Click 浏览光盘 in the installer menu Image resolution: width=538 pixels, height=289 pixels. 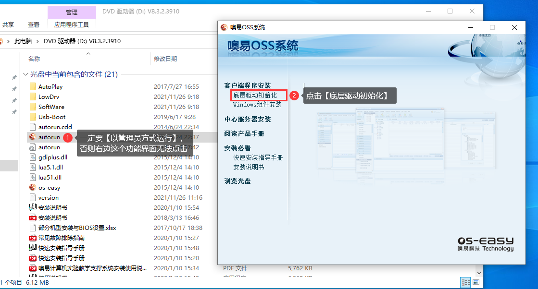pyautogui.click(x=237, y=181)
